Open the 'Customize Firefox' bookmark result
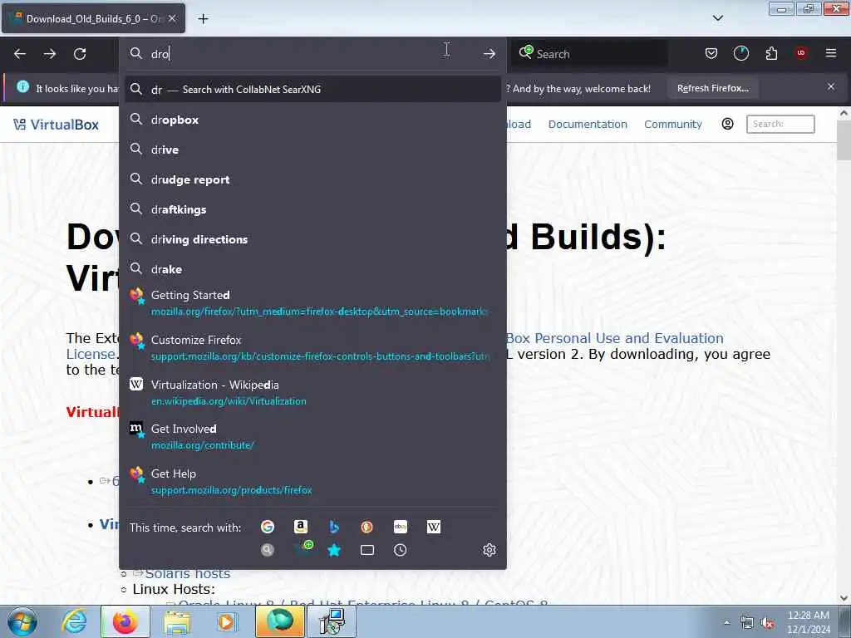Image resolution: width=851 pixels, height=638 pixels. pyautogui.click(x=312, y=348)
